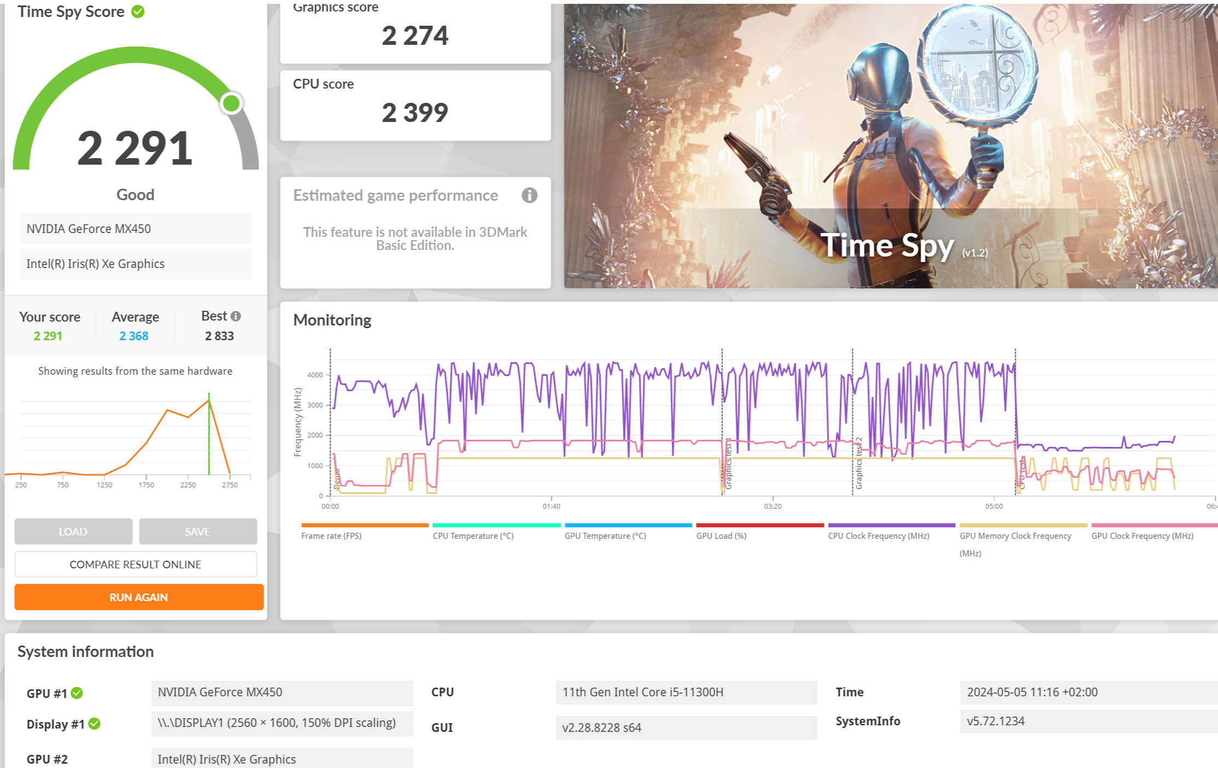Open the Estimated game performance info icon
Screen dimensions: 1218x768
click(529, 195)
